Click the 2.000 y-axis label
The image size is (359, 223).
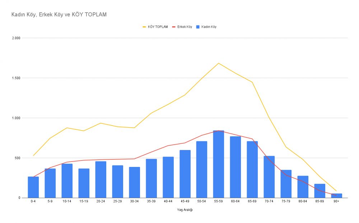point(16,38)
